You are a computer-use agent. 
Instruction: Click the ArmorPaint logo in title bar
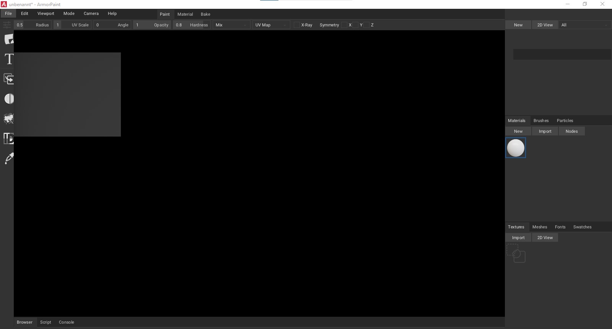pos(4,4)
